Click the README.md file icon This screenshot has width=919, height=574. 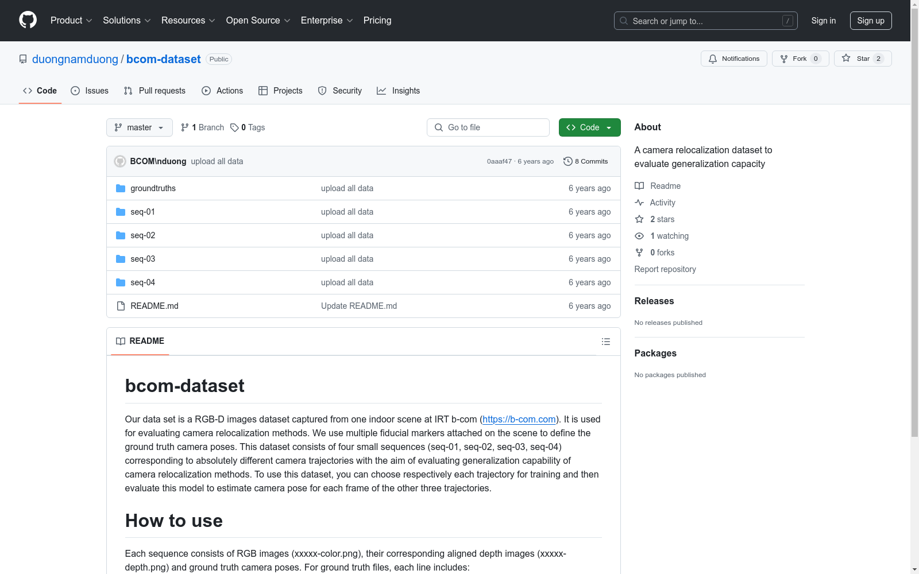(121, 306)
